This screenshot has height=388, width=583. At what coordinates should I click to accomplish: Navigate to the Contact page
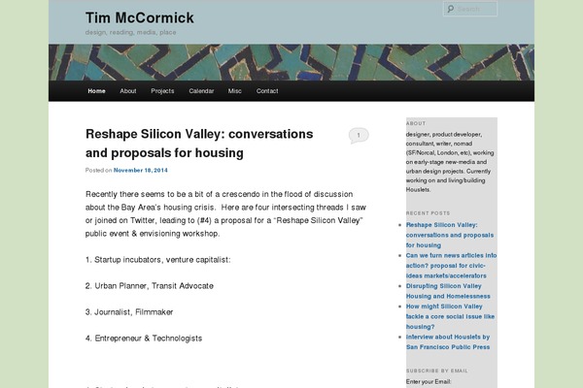[x=267, y=91]
